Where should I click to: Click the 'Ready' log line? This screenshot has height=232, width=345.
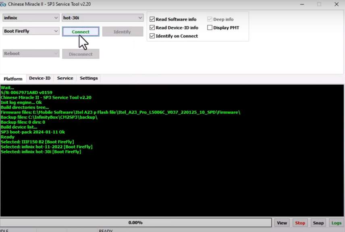click(x=8, y=137)
